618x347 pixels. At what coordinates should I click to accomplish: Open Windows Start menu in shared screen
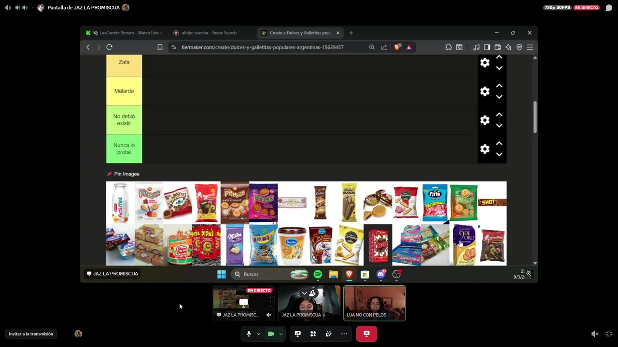point(222,274)
